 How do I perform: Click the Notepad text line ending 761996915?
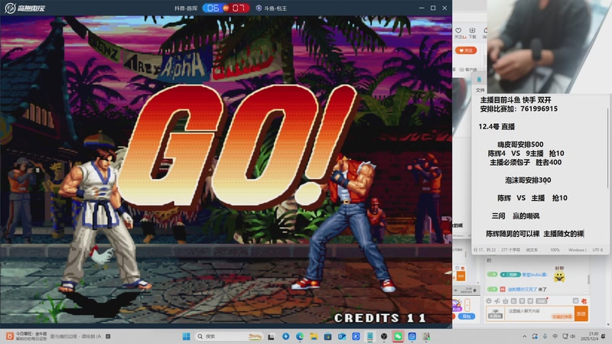click(519, 109)
